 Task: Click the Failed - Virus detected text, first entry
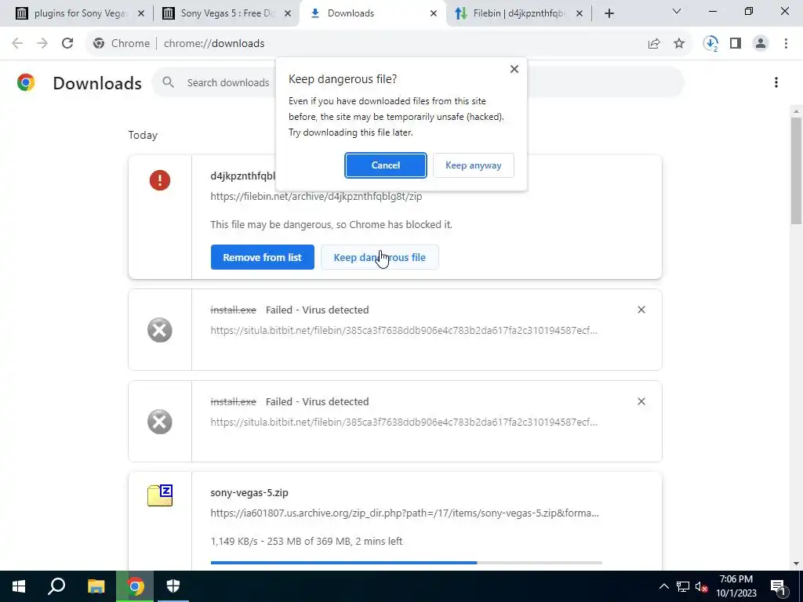[x=317, y=310]
